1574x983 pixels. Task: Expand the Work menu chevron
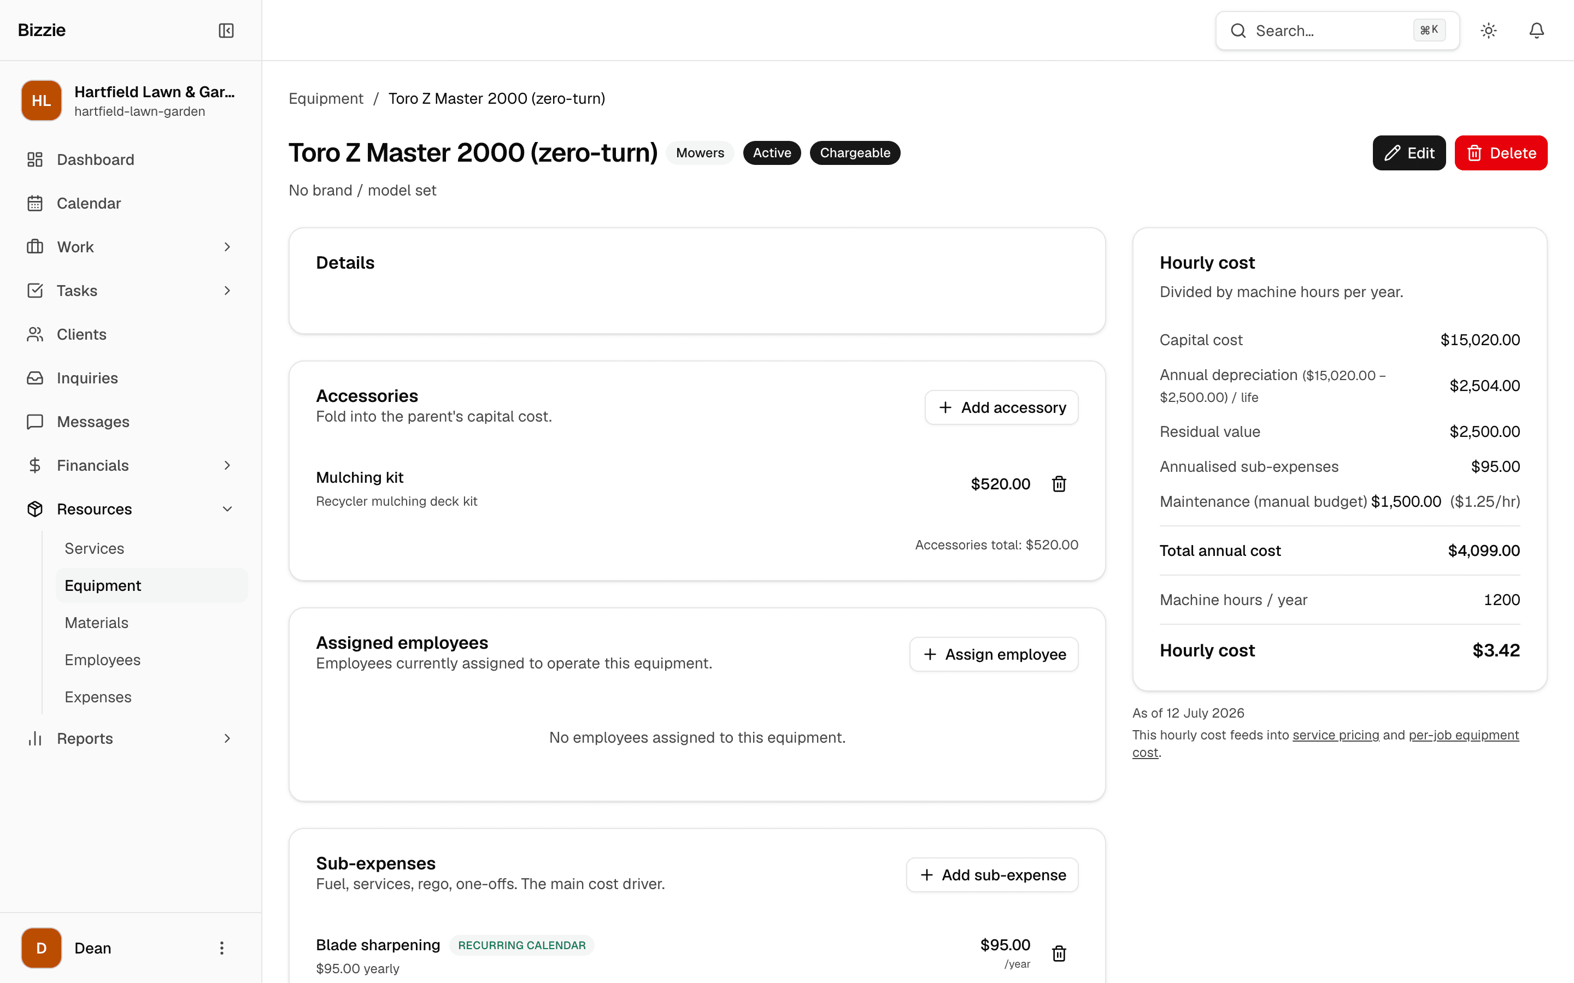tap(227, 247)
